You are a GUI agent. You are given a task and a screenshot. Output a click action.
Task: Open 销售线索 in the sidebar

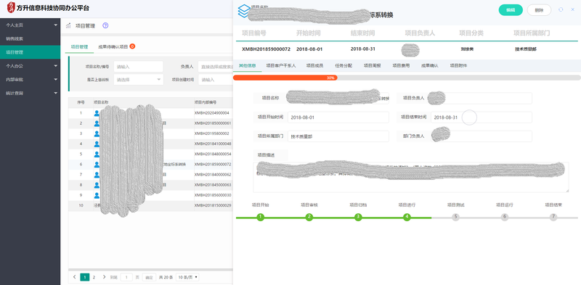[x=30, y=38]
